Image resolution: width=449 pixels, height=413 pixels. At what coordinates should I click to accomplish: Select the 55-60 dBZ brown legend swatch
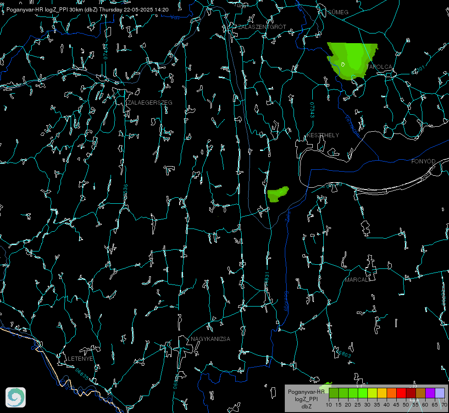click(x=421, y=393)
